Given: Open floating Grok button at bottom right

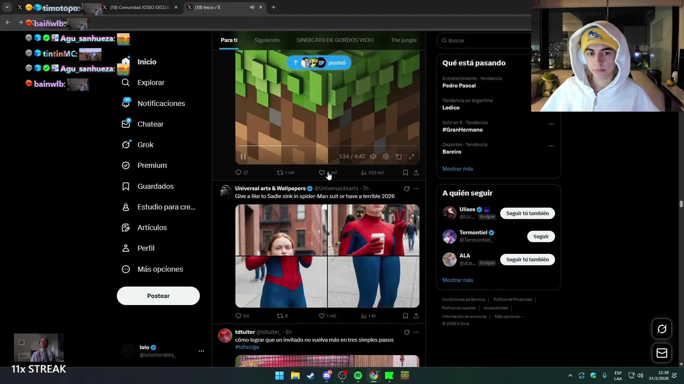Looking at the screenshot, I should pyautogui.click(x=662, y=329).
